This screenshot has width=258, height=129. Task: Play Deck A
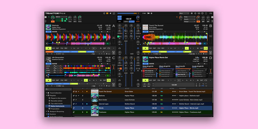click(49, 48)
